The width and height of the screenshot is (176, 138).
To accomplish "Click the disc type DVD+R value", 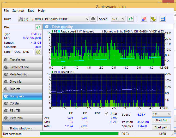I will (36, 34).
